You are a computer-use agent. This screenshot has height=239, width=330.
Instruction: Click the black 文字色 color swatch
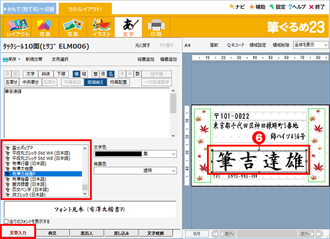pos(118,154)
